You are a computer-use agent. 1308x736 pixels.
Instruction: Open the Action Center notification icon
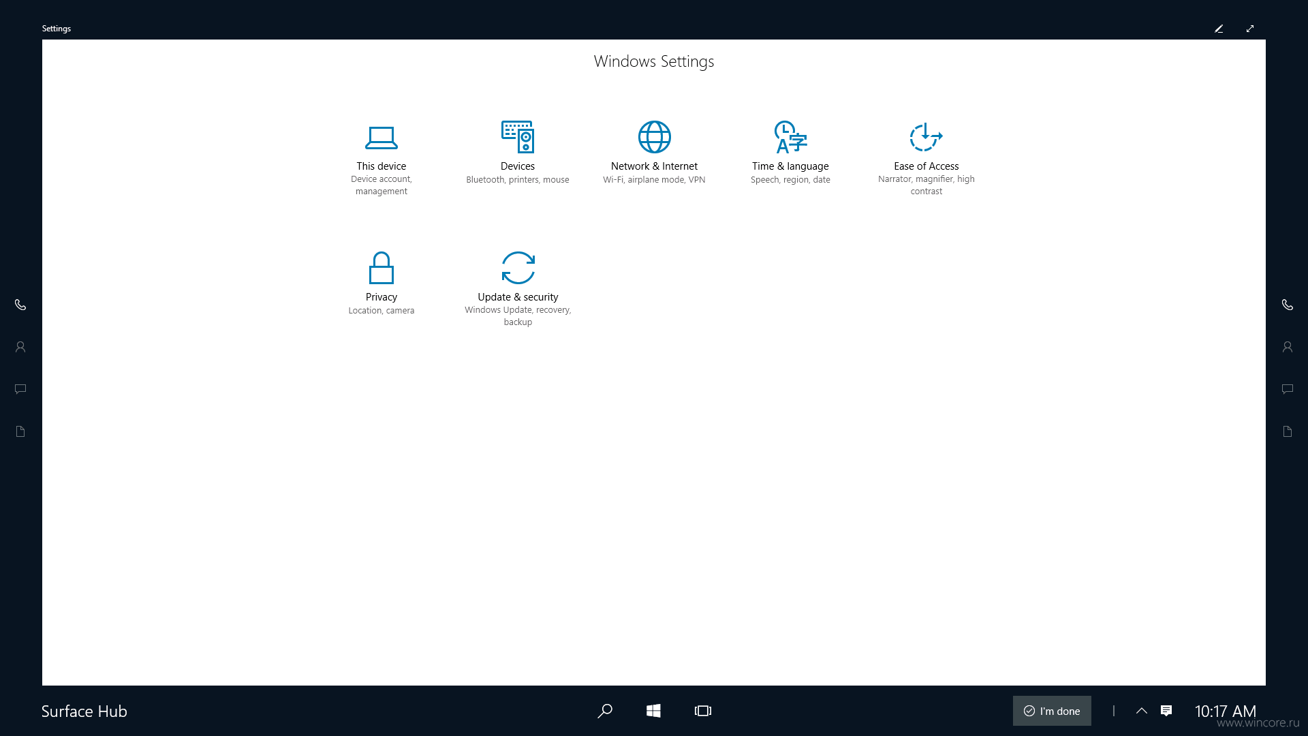pyautogui.click(x=1166, y=711)
